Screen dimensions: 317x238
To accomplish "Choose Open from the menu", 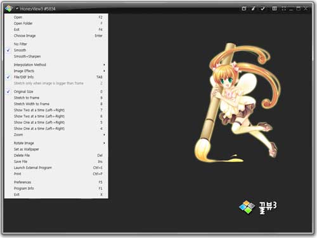I will [56, 17].
